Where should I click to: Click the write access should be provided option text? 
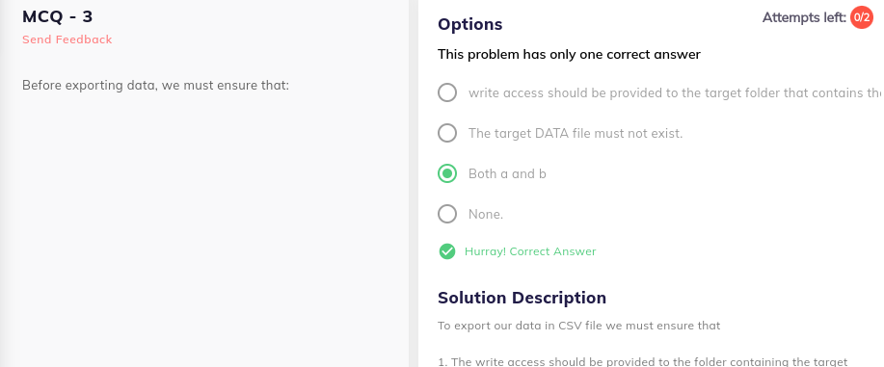click(676, 93)
